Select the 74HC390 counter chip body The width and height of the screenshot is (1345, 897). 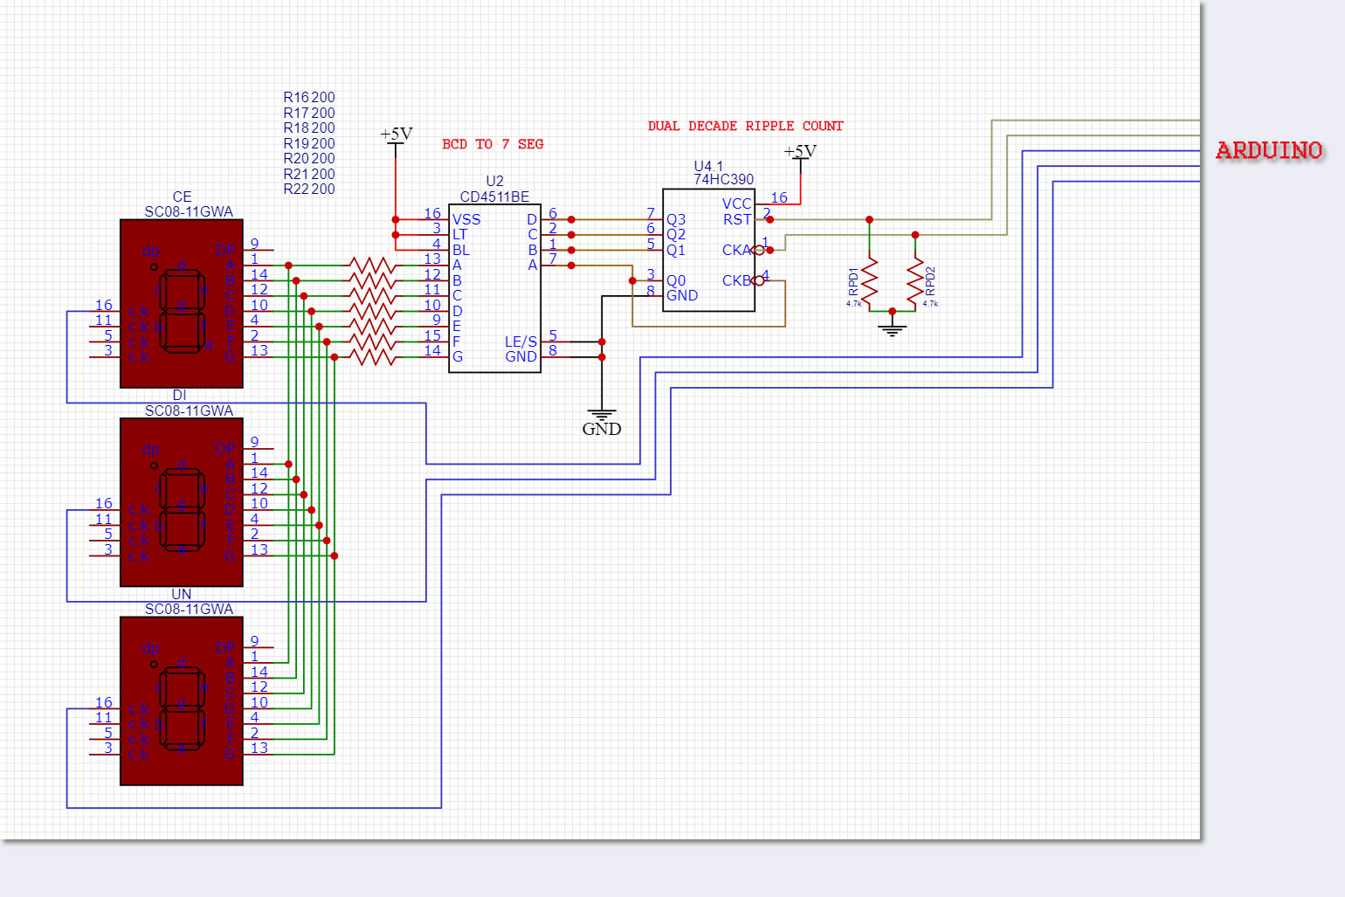pyautogui.click(x=709, y=250)
